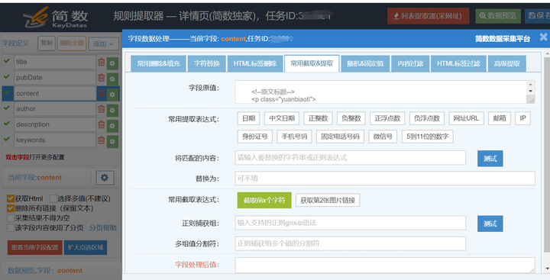Switch to the 字符替换 tab
This screenshot has width=550, height=280.
pos(206,63)
